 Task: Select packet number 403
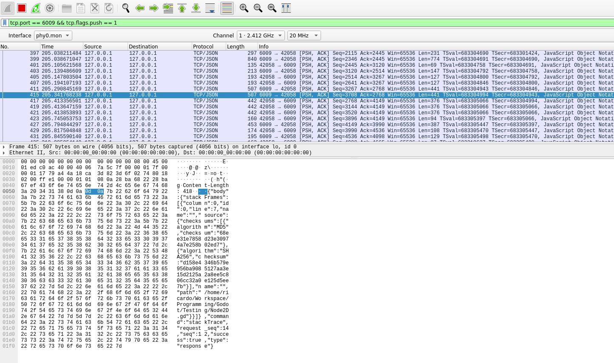click(x=307, y=71)
